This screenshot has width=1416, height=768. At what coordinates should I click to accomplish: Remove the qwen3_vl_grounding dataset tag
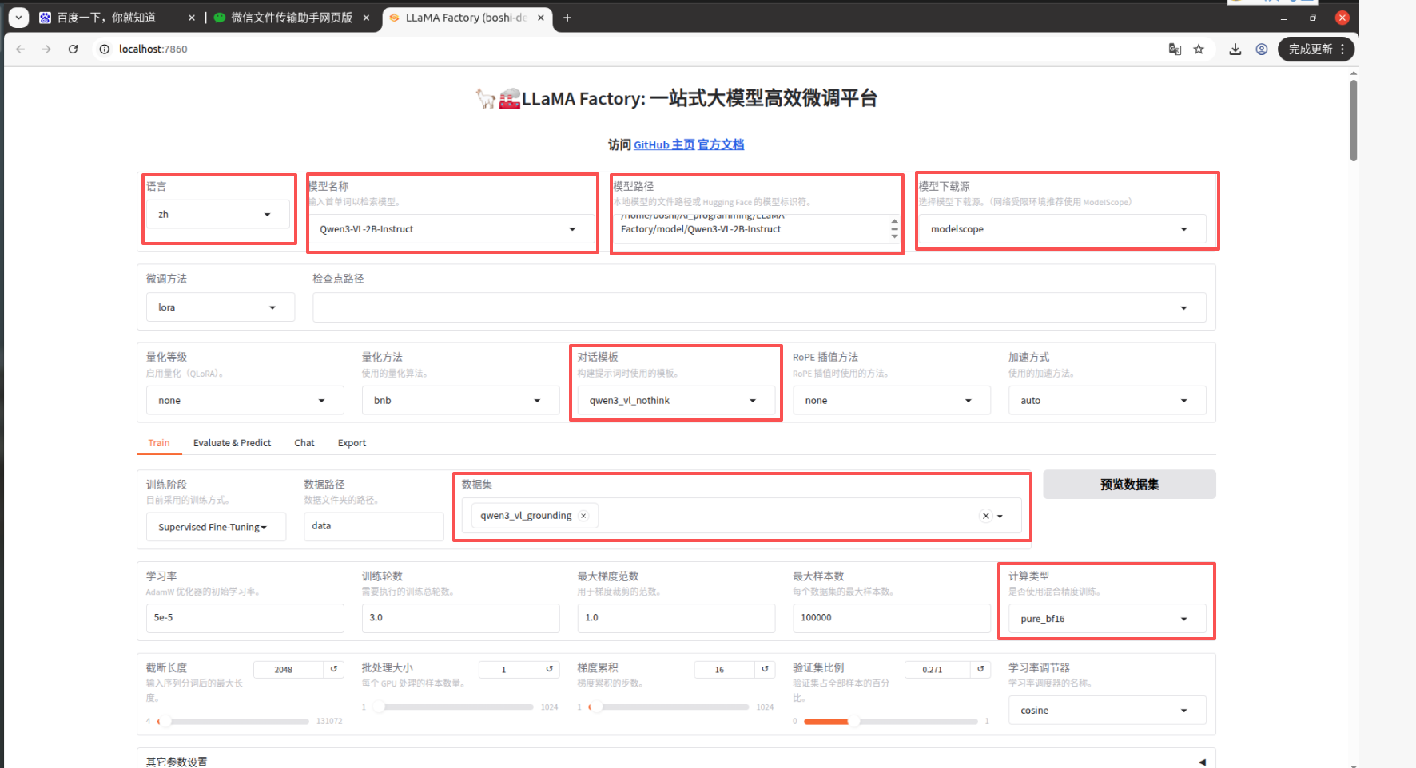point(583,516)
